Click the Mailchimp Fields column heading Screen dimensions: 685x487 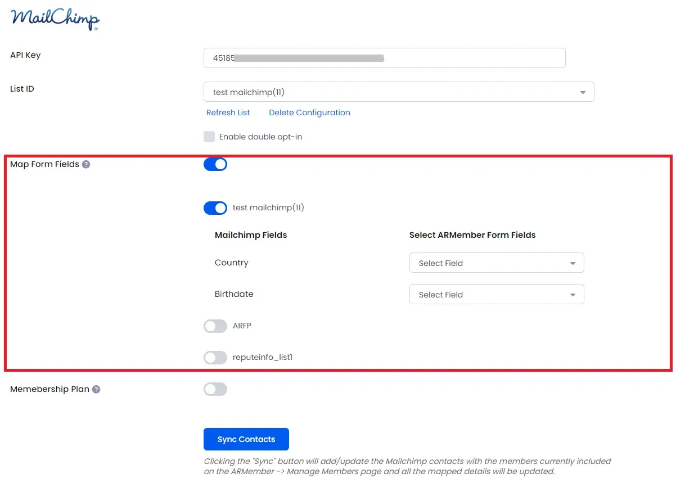coord(251,235)
